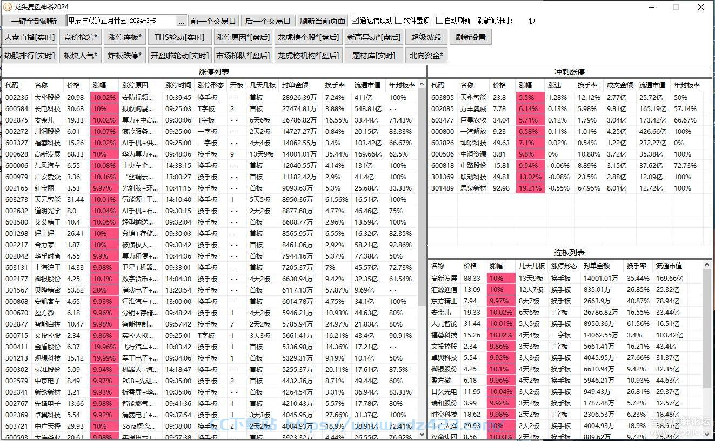Click stock code 603327 福蓉科技

[17, 143]
